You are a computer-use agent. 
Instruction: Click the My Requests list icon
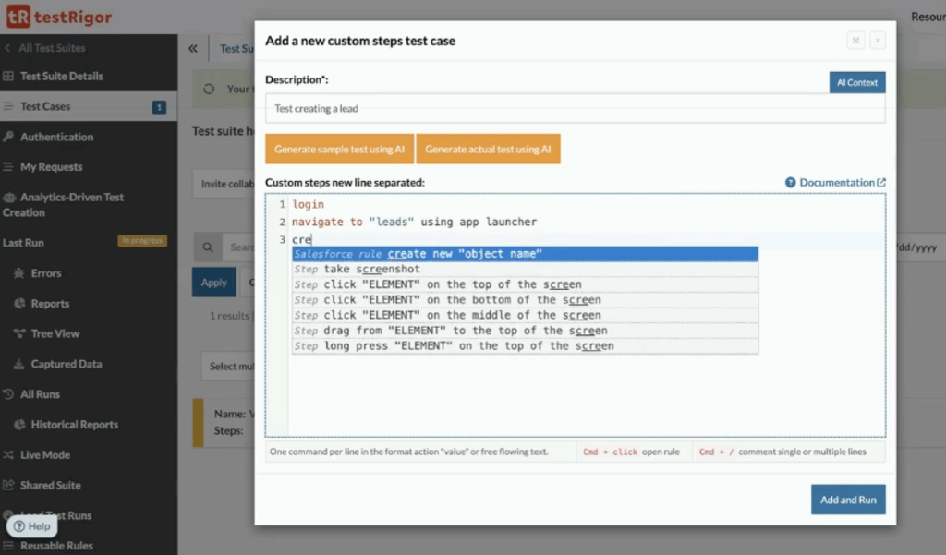[8, 166]
